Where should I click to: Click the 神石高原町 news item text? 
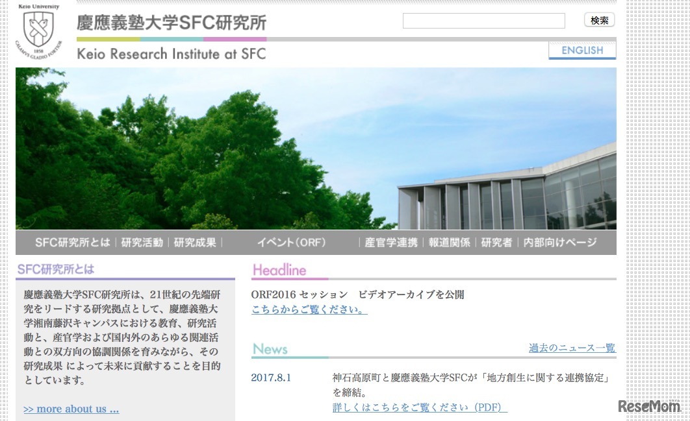(471, 385)
